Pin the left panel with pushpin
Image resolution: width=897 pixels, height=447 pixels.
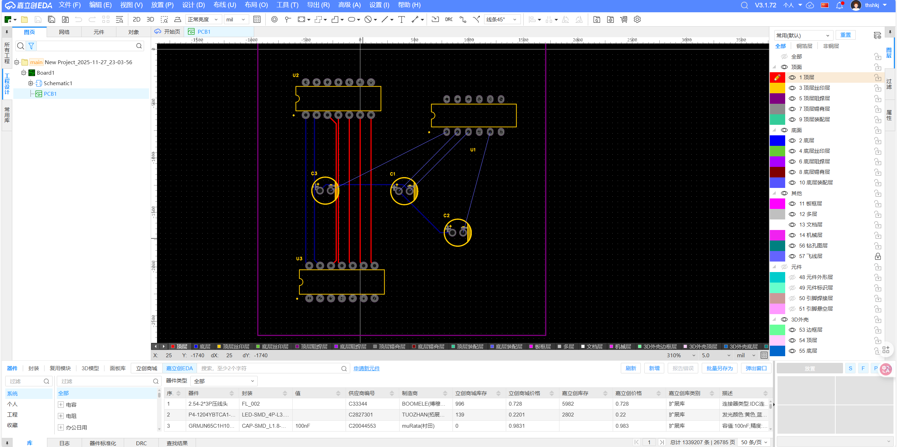coord(7,32)
